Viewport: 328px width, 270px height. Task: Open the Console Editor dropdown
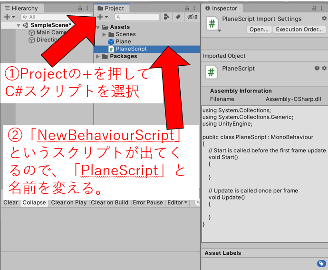(177, 202)
